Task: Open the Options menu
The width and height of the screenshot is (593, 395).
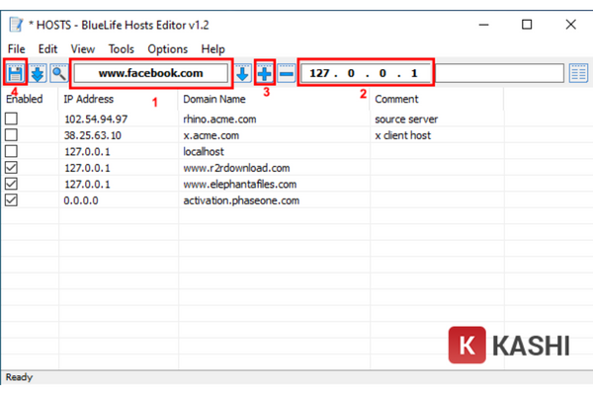Action: point(168,49)
